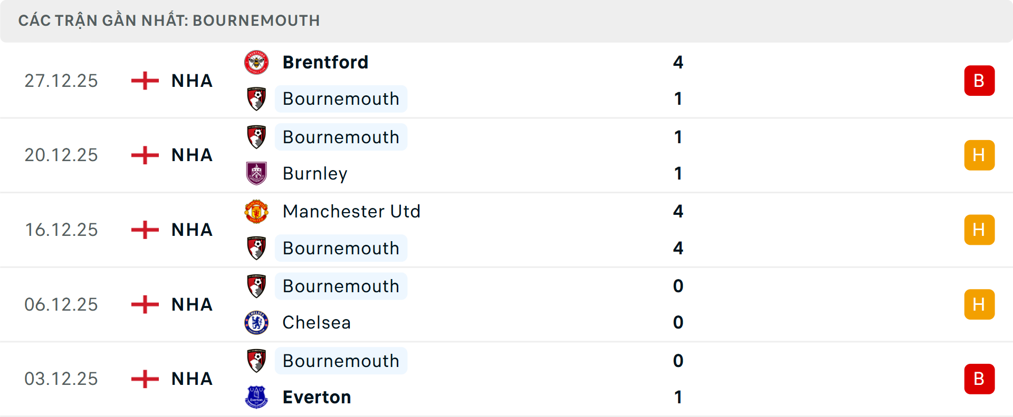Image resolution: width=1013 pixels, height=417 pixels.
Task: Click the orange H badge for Burnley match
Action: [x=979, y=155]
